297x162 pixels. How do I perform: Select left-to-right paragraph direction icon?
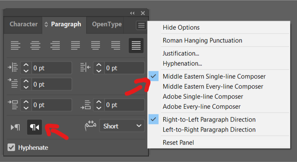point(15,127)
